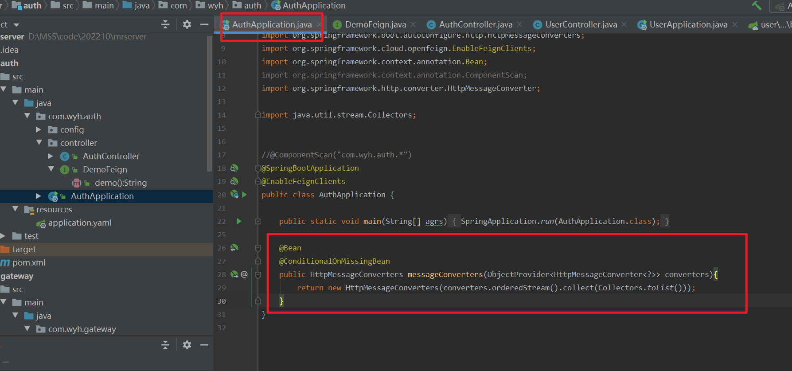
Task: Click the gutter icon beside @SpringBootApplication
Action: [x=234, y=168]
